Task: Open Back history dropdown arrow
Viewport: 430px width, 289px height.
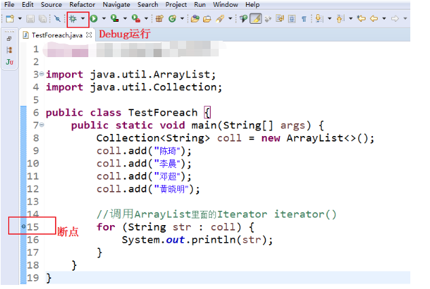Action: [x=384, y=18]
